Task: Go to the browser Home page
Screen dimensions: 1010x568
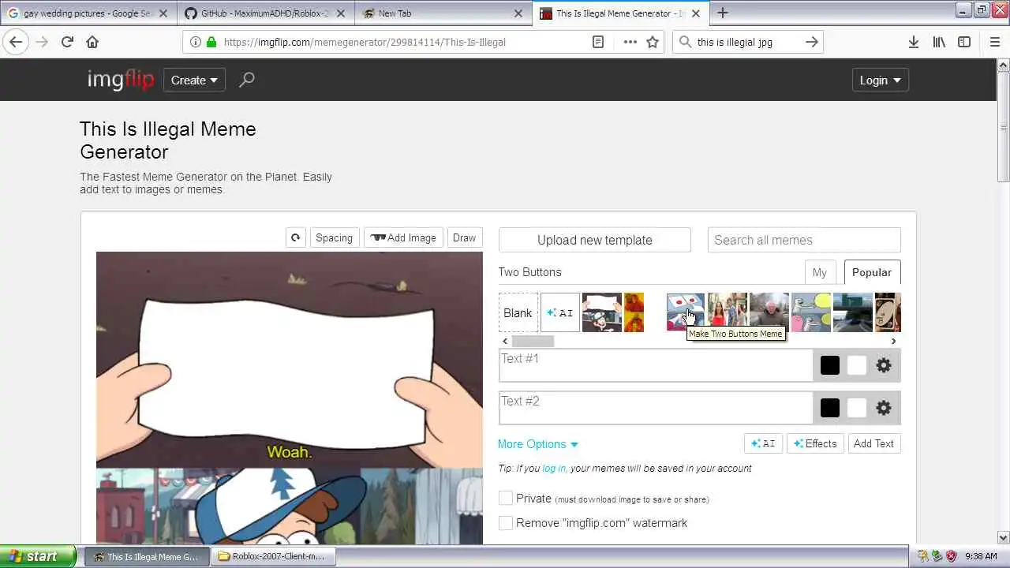Action: 92,42
